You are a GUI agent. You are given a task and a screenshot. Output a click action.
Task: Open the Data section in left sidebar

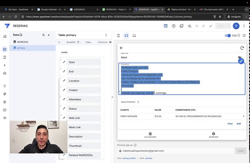(x=5, y=49)
